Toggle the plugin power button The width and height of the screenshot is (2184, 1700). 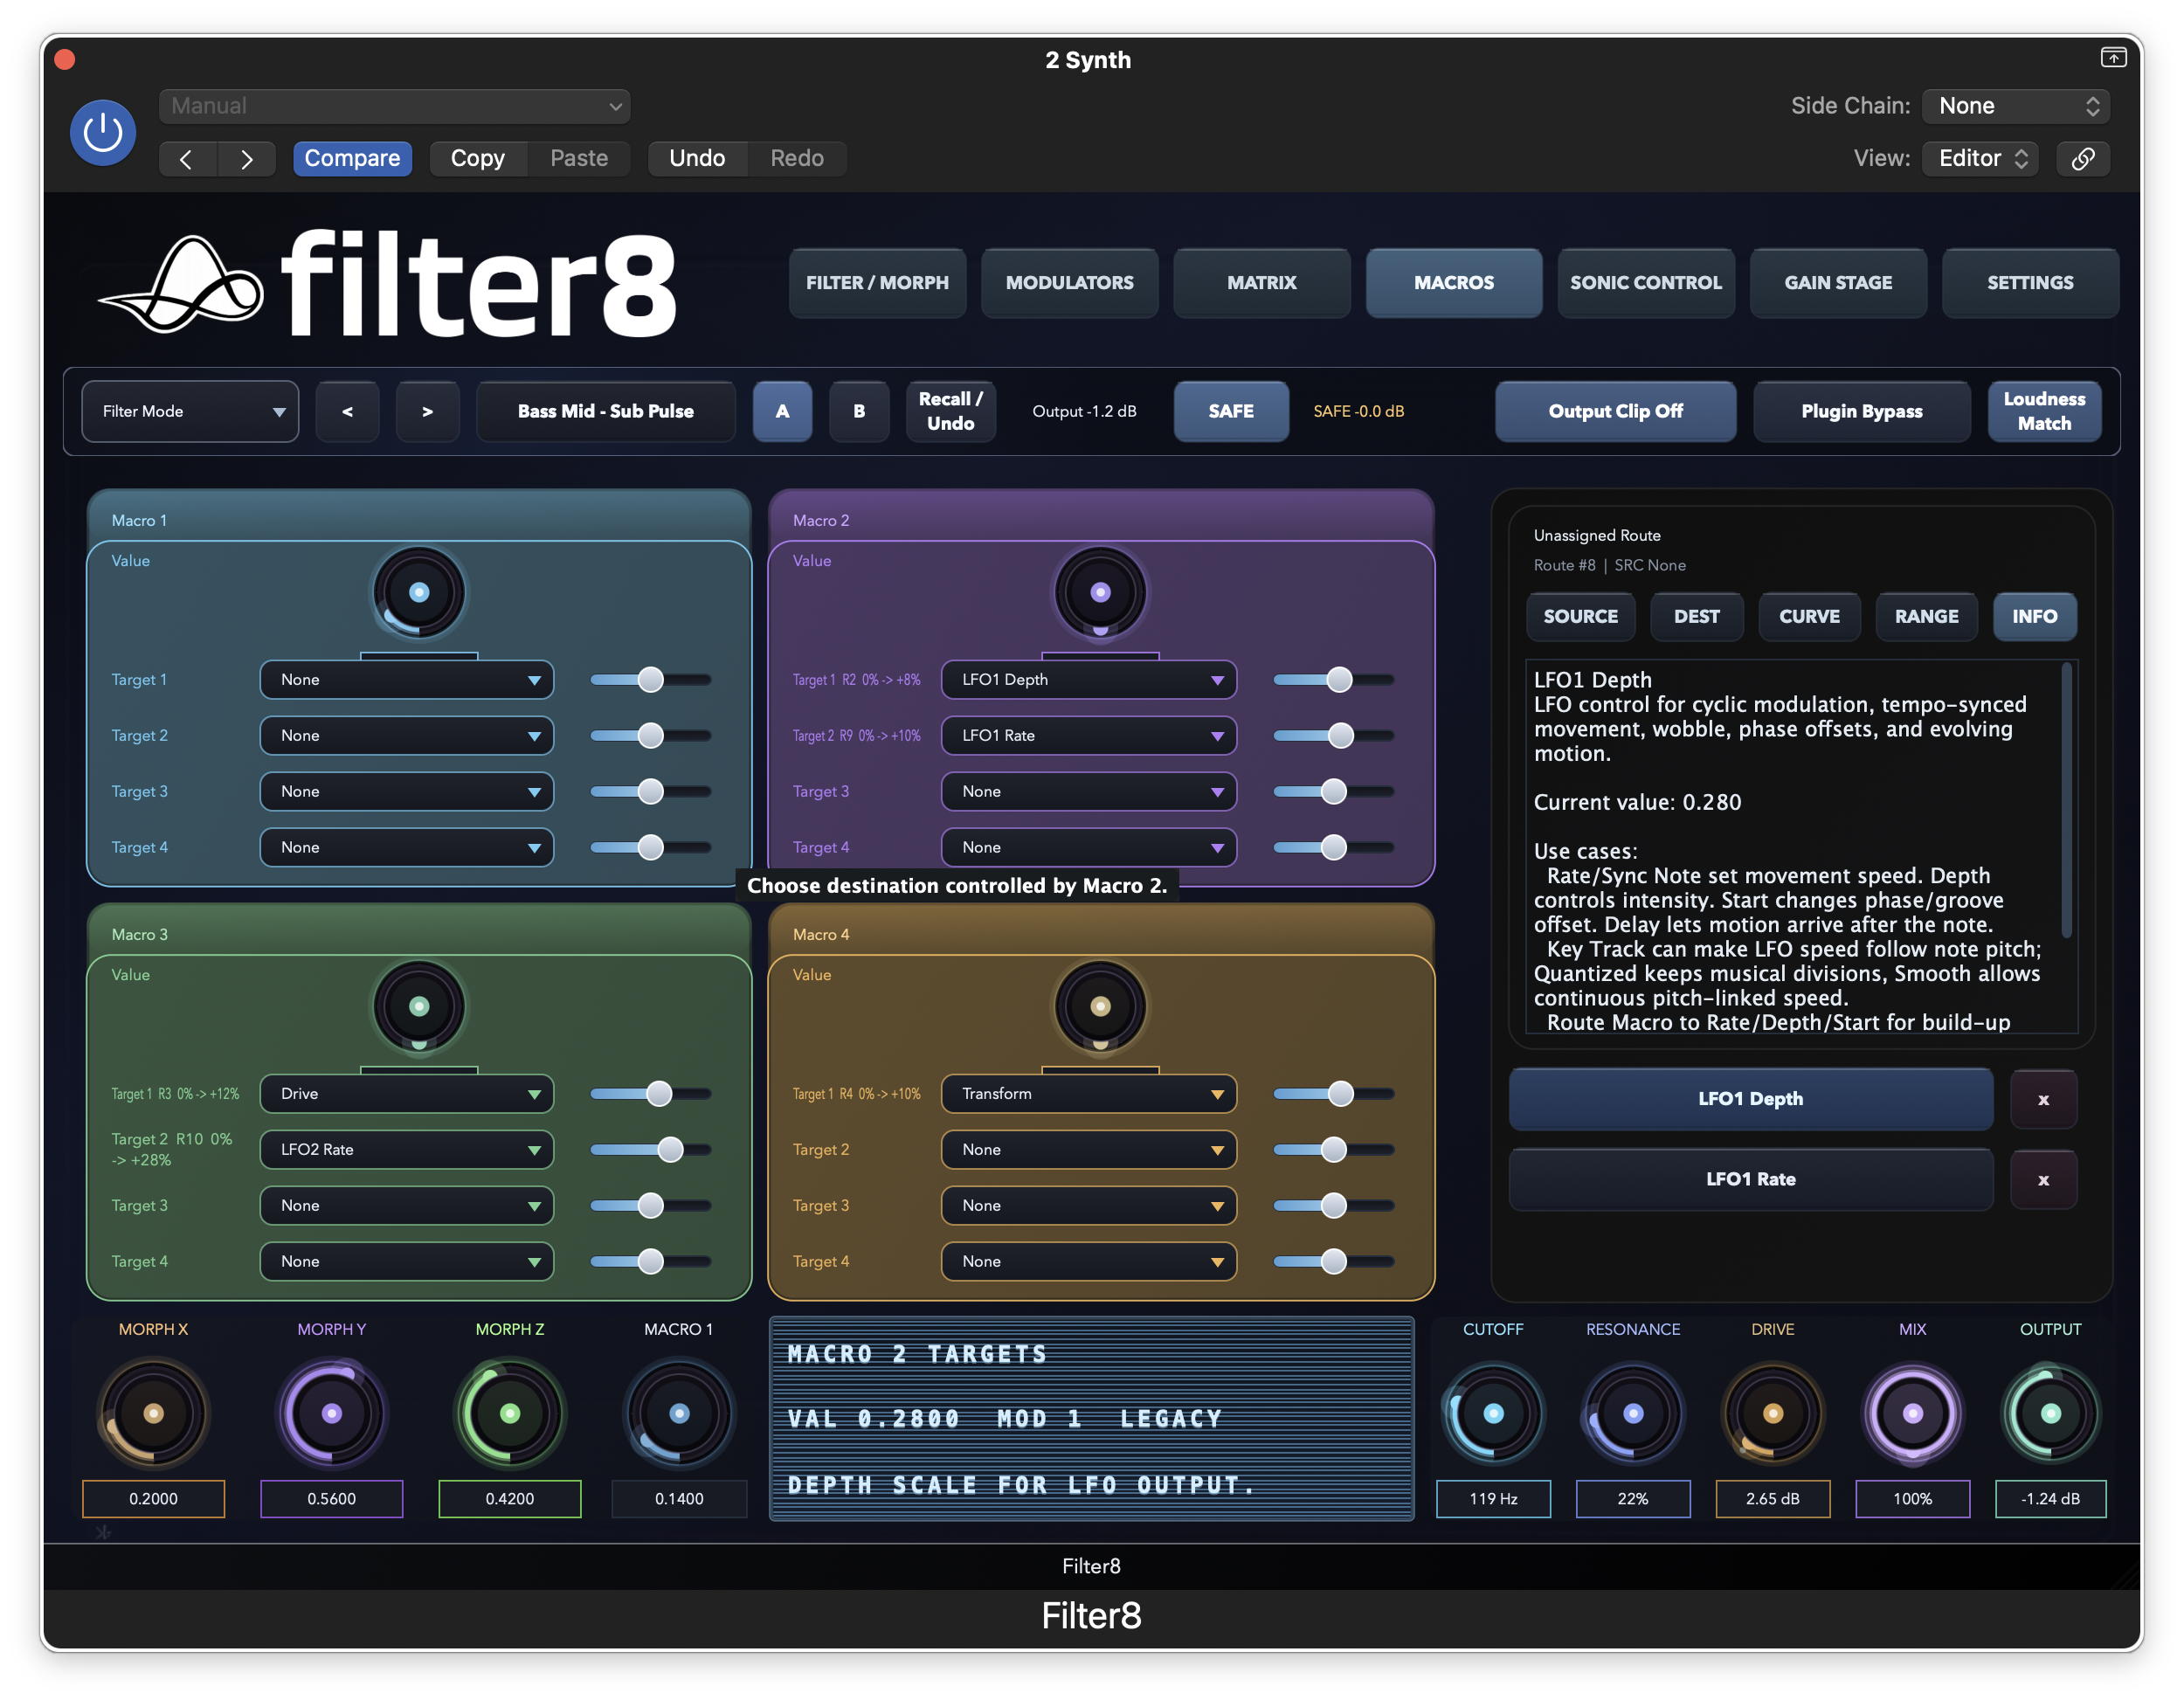(103, 132)
